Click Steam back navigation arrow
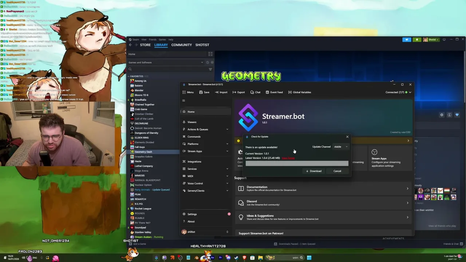This screenshot has width=466, height=262. coord(130,45)
